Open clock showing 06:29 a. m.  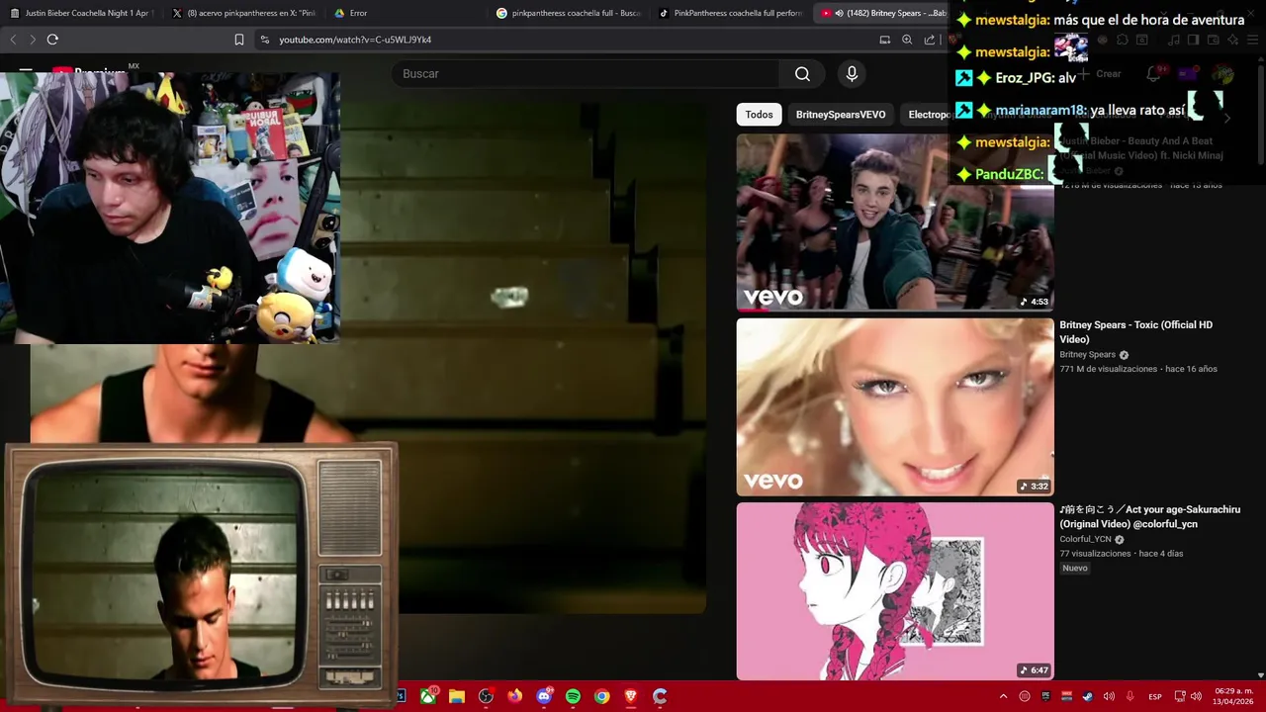[x=1233, y=696]
